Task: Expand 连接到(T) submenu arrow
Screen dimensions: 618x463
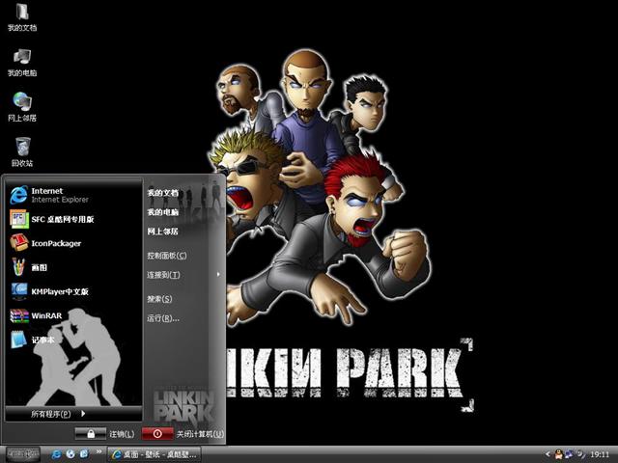Action: 218,274
